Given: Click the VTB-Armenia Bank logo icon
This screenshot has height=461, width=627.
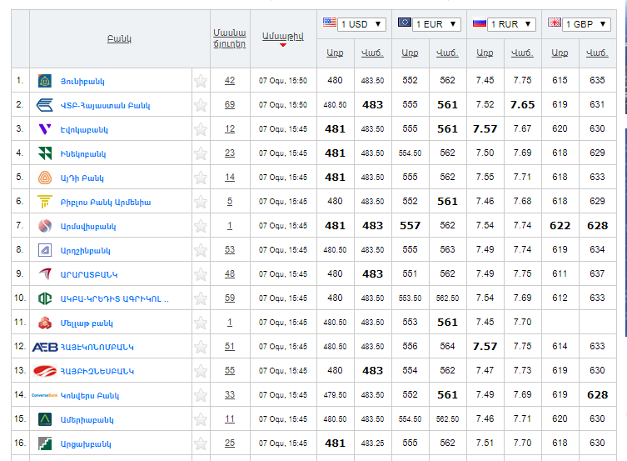Looking at the screenshot, I should 44,105.
